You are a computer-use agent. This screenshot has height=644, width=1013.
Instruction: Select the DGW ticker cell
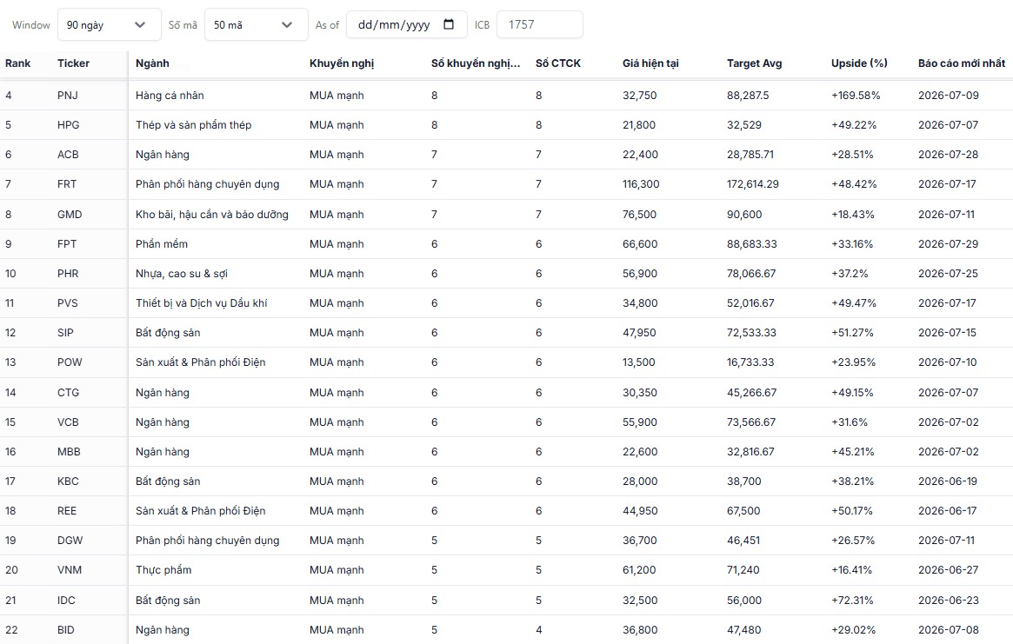70,541
